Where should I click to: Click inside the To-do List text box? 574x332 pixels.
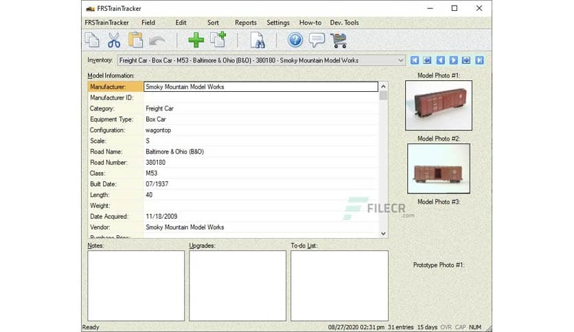(x=339, y=285)
